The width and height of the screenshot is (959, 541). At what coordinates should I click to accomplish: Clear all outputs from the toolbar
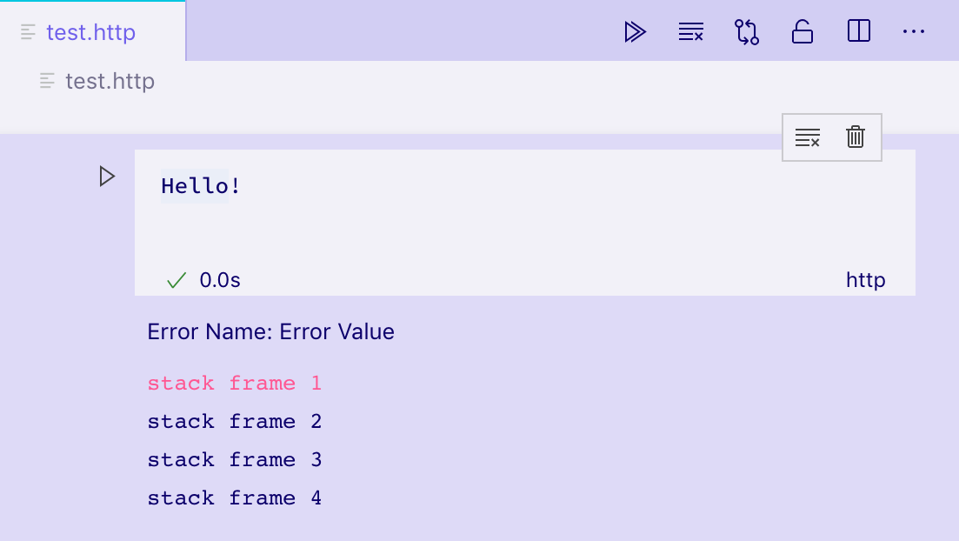690,31
